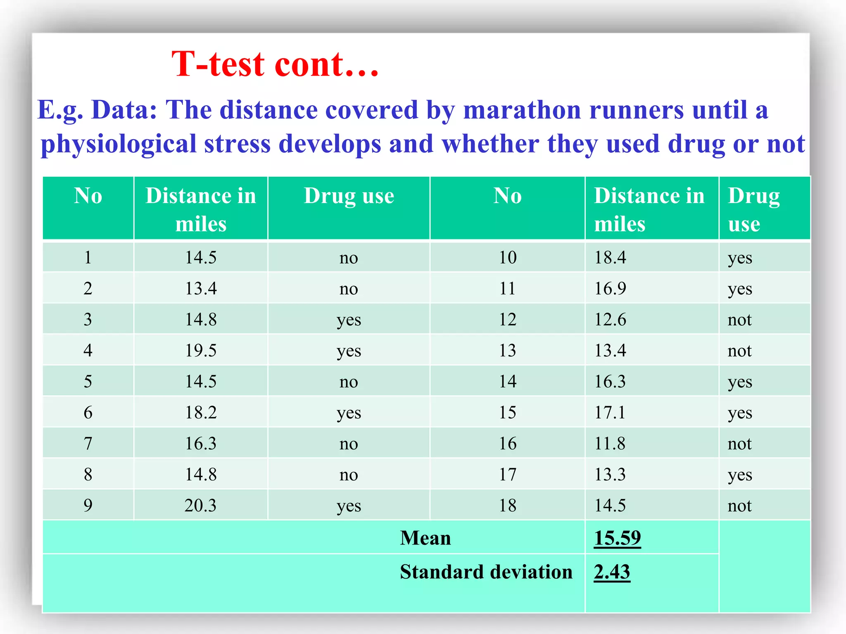Click 'yes' drug use for runner 11
This screenshot has width=846, height=634.
coord(740,290)
